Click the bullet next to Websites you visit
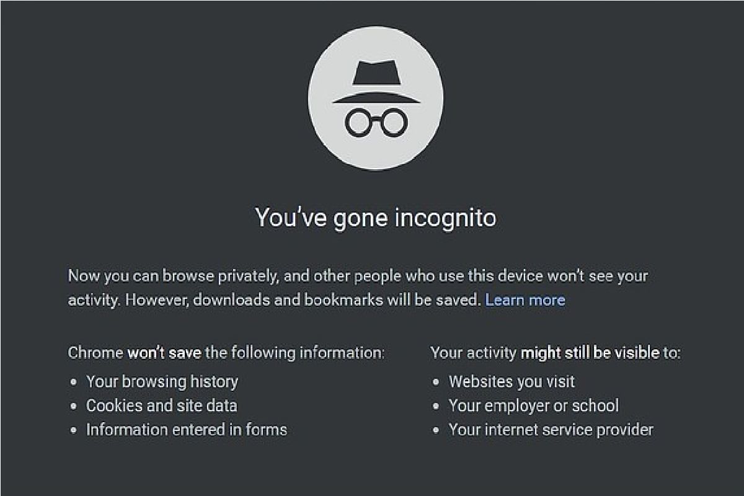 click(438, 383)
